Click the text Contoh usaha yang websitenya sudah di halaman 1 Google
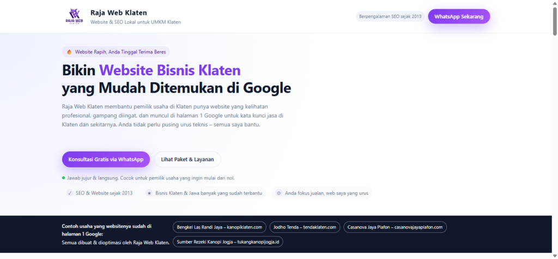This screenshot has width=558, height=259. (107, 230)
